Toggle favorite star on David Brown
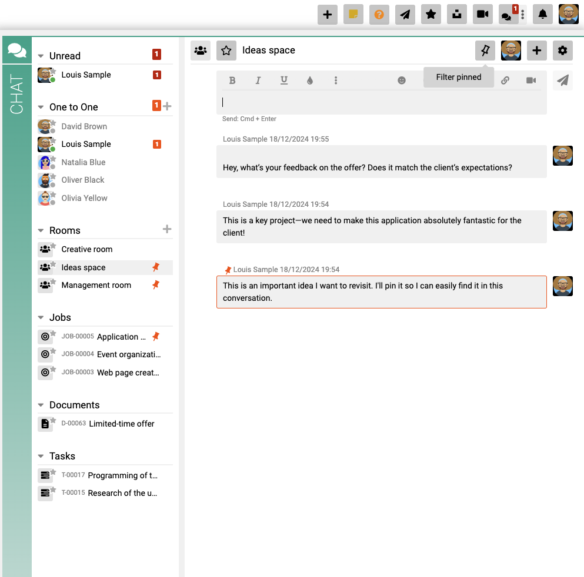 pos(54,122)
